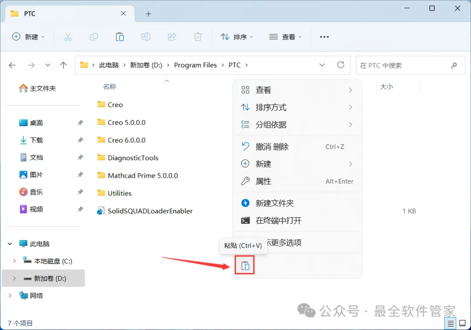The image size is (471, 330).
Task: Unpin Documents using its pin icon
Action: point(80,157)
